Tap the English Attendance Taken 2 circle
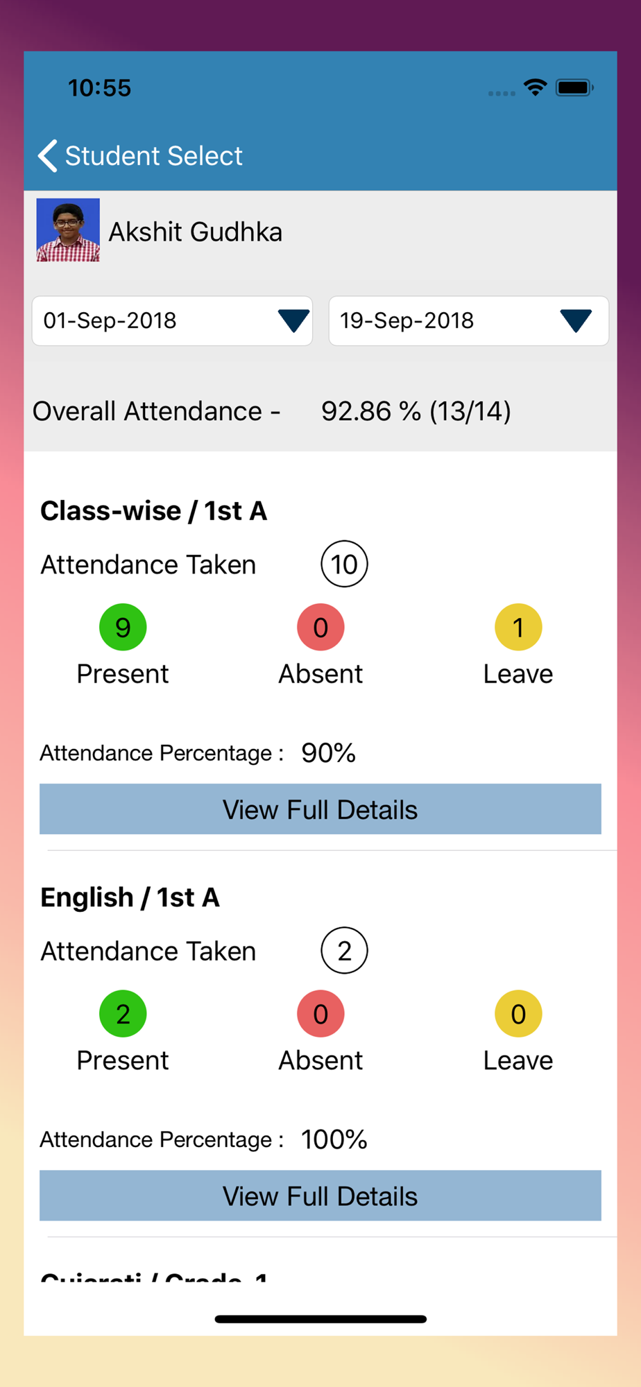 point(344,951)
